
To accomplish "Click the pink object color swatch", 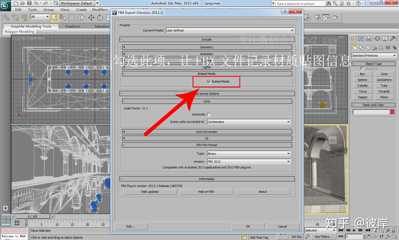I will 392,112.
